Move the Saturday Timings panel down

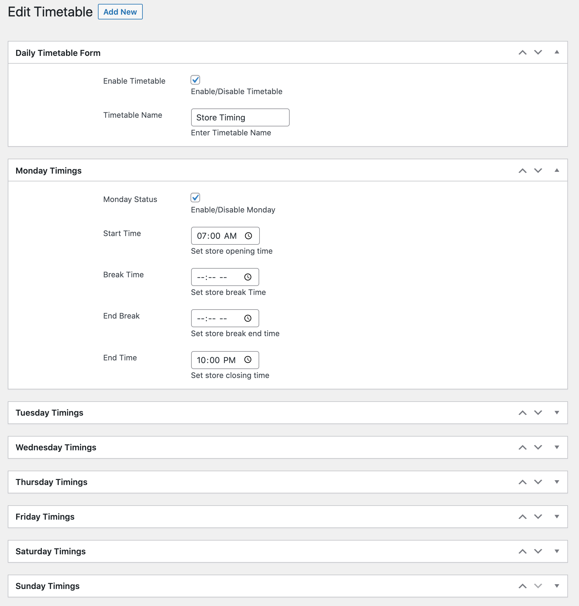tap(538, 551)
